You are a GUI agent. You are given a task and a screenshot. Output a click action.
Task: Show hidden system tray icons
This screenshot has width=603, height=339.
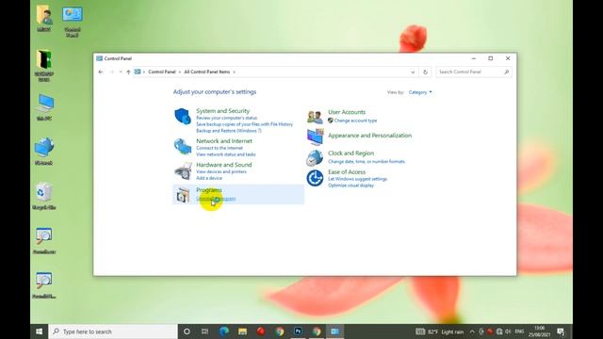(472, 331)
